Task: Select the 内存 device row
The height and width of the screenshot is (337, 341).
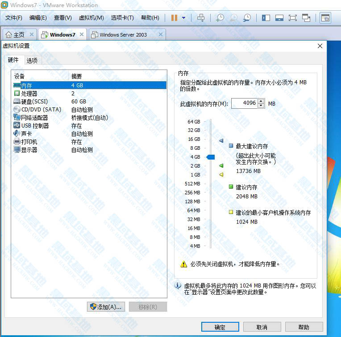Action: (x=90, y=85)
